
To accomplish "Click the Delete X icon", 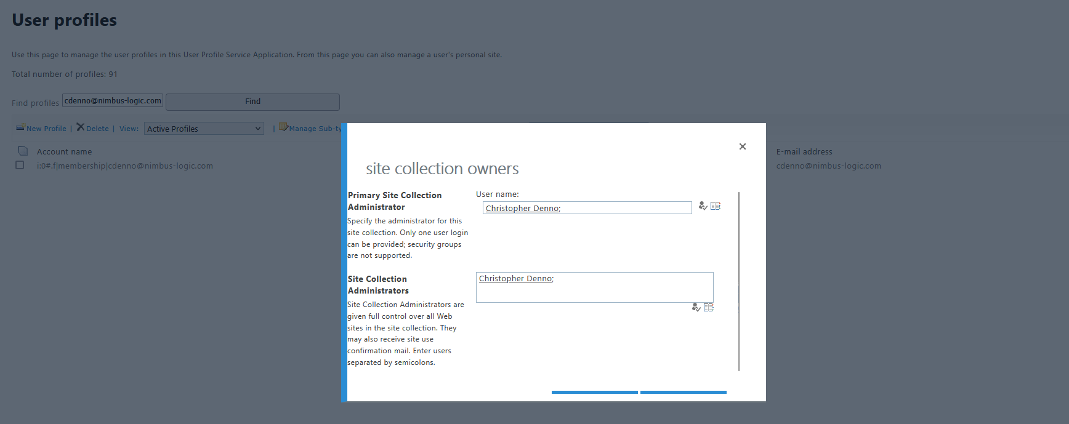I will 80,127.
